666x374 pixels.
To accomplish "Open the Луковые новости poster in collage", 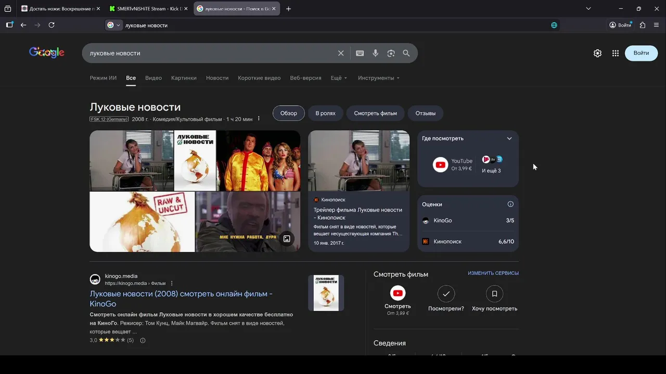I will tap(195, 161).
